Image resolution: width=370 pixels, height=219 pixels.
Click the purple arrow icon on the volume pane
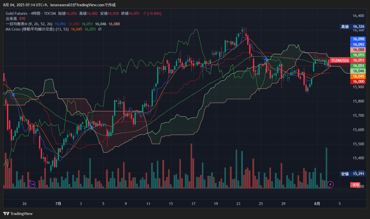coord(32,184)
